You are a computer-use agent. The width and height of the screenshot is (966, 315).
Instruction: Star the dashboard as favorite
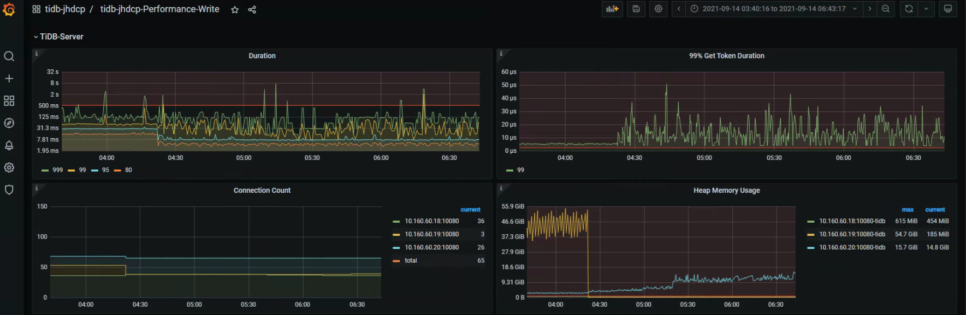click(x=235, y=10)
